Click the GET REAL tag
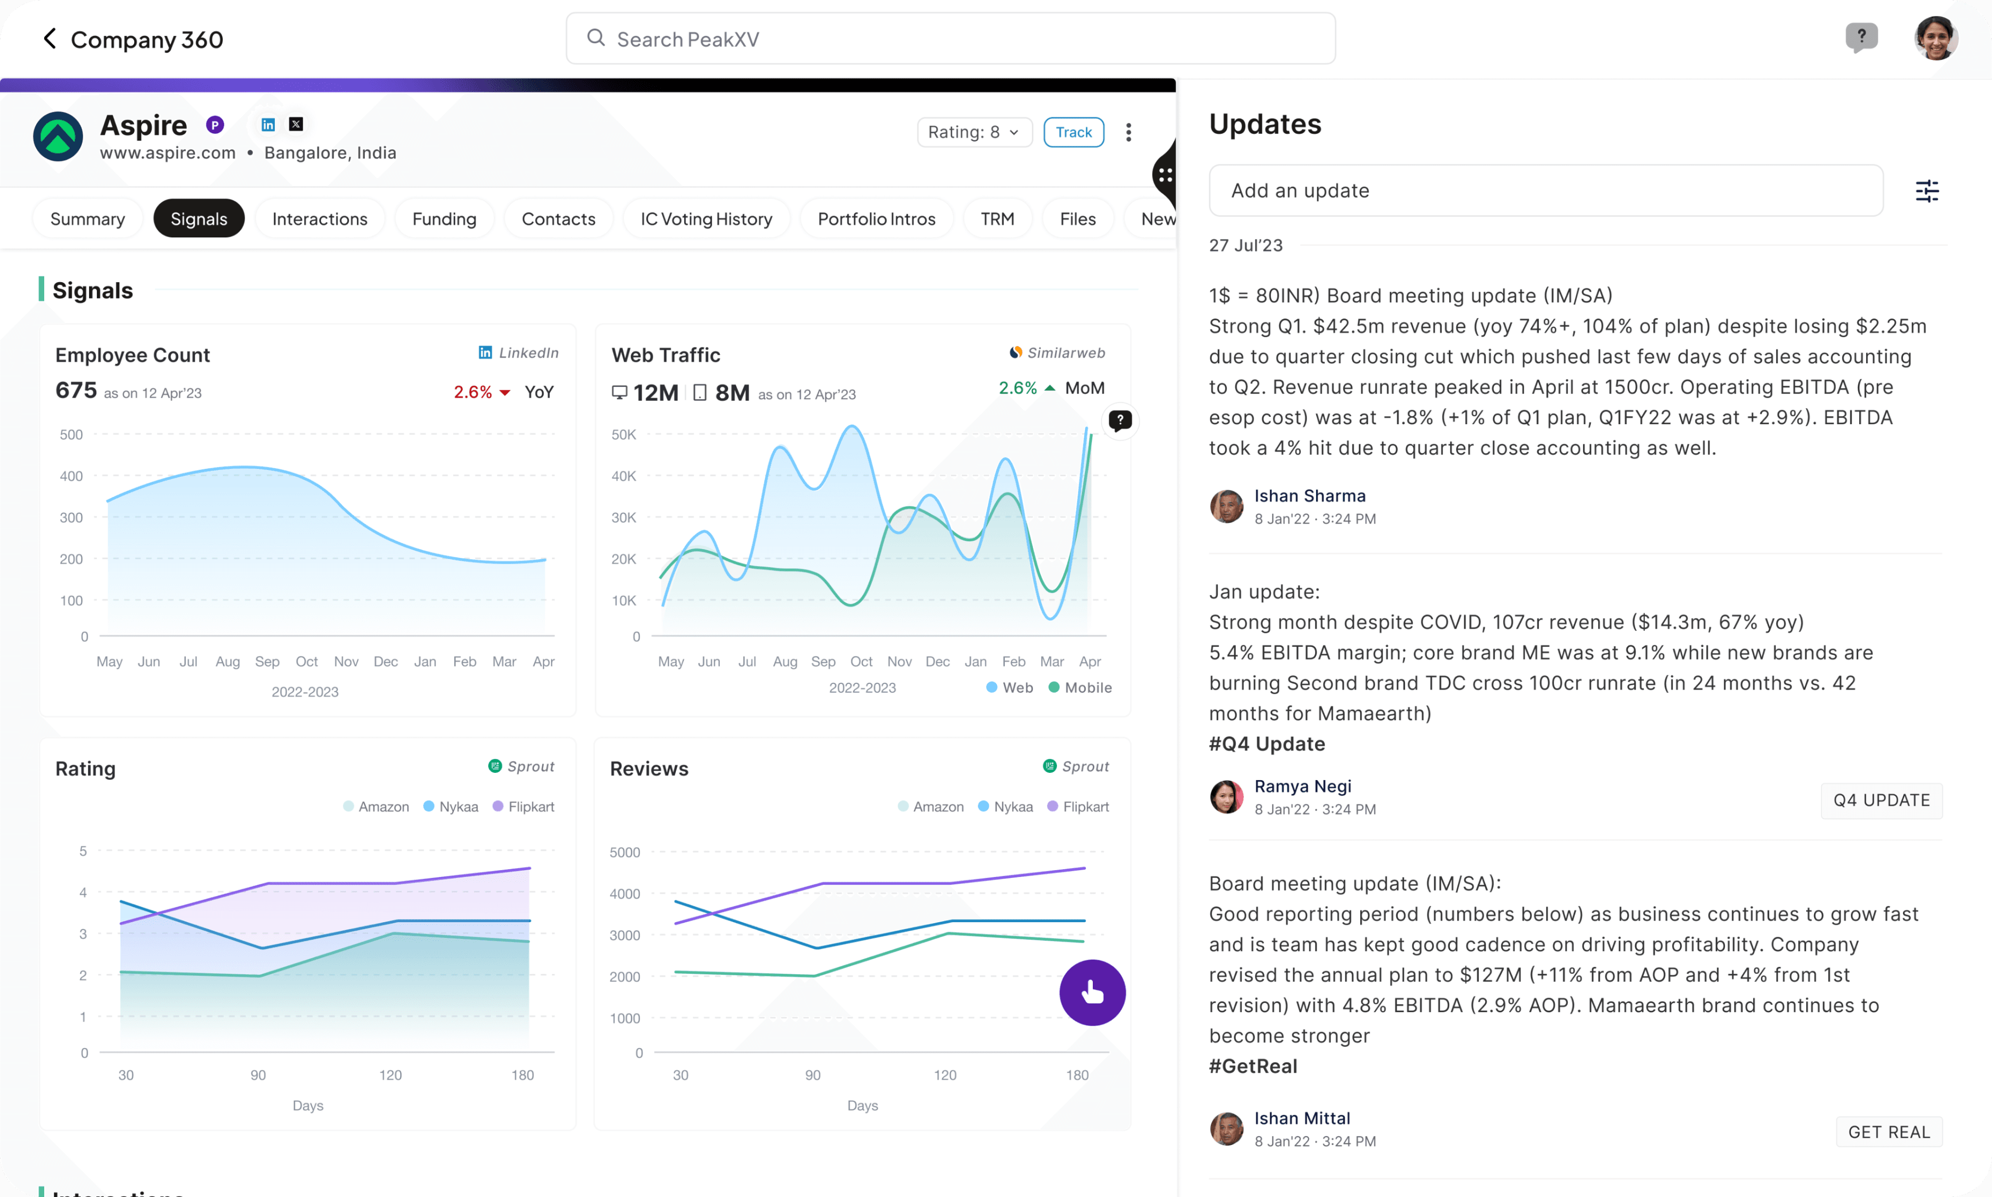 click(x=1889, y=1132)
